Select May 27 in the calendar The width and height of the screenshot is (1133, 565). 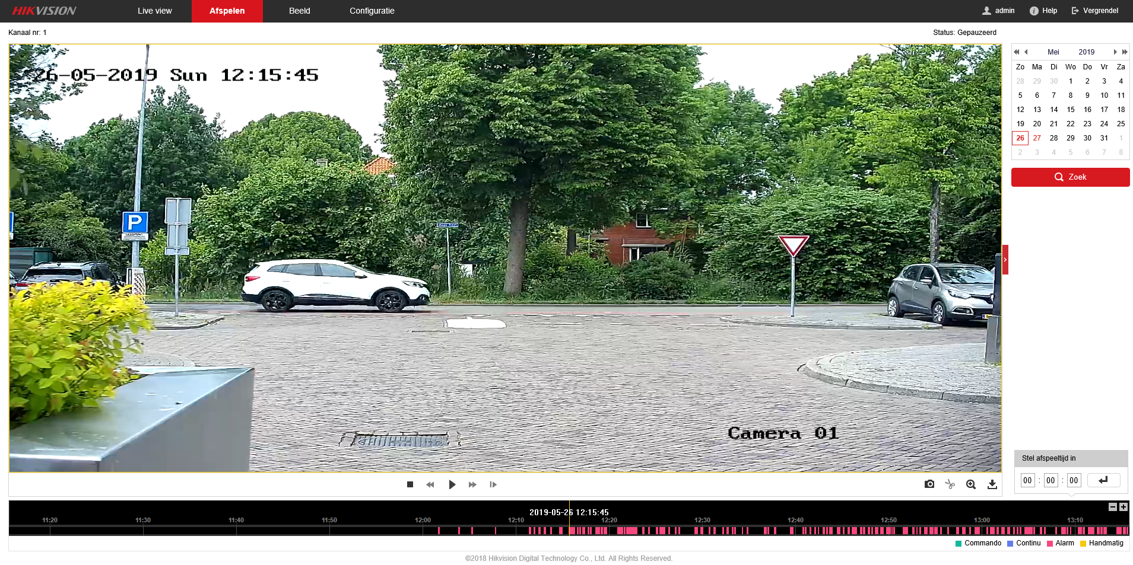point(1037,138)
